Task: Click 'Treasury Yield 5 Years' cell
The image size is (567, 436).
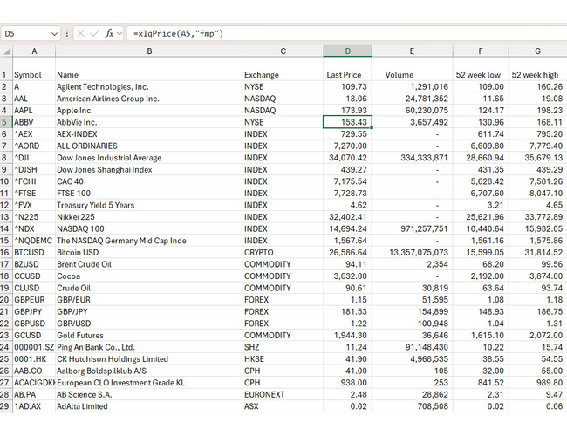Action: [149, 205]
